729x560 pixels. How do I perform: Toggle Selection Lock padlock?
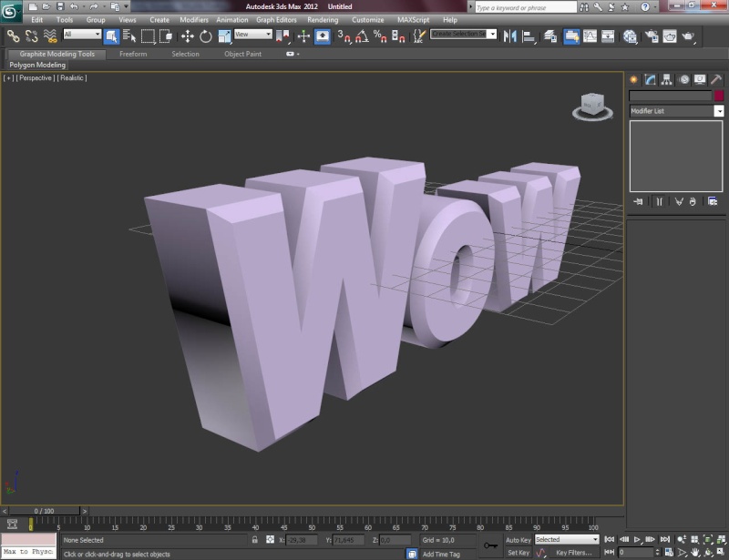(255, 540)
